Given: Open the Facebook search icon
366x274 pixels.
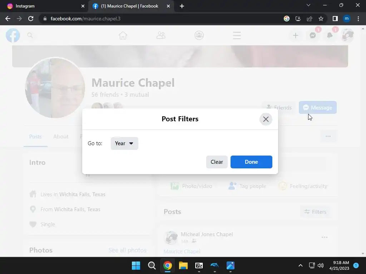Looking at the screenshot, I should click(x=30, y=35).
